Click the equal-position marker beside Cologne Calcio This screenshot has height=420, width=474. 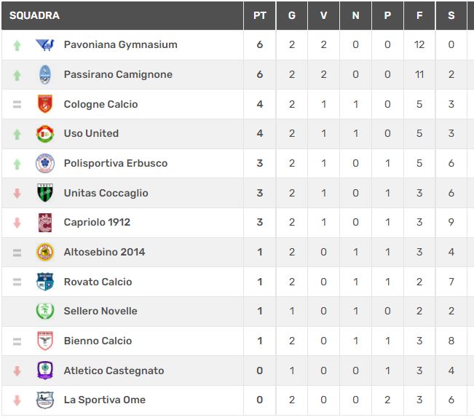click(17, 104)
